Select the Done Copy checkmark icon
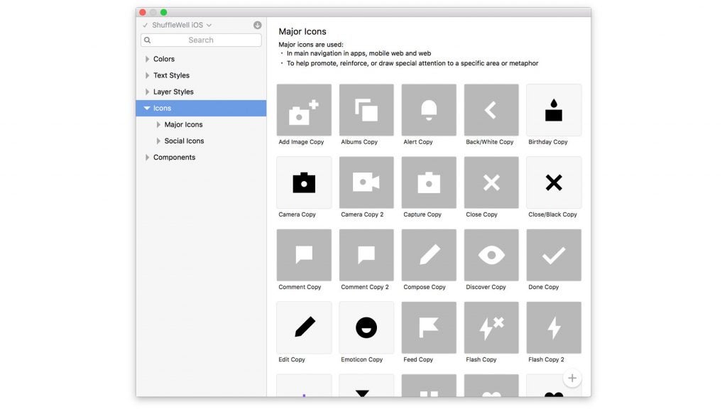 pyautogui.click(x=554, y=255)
